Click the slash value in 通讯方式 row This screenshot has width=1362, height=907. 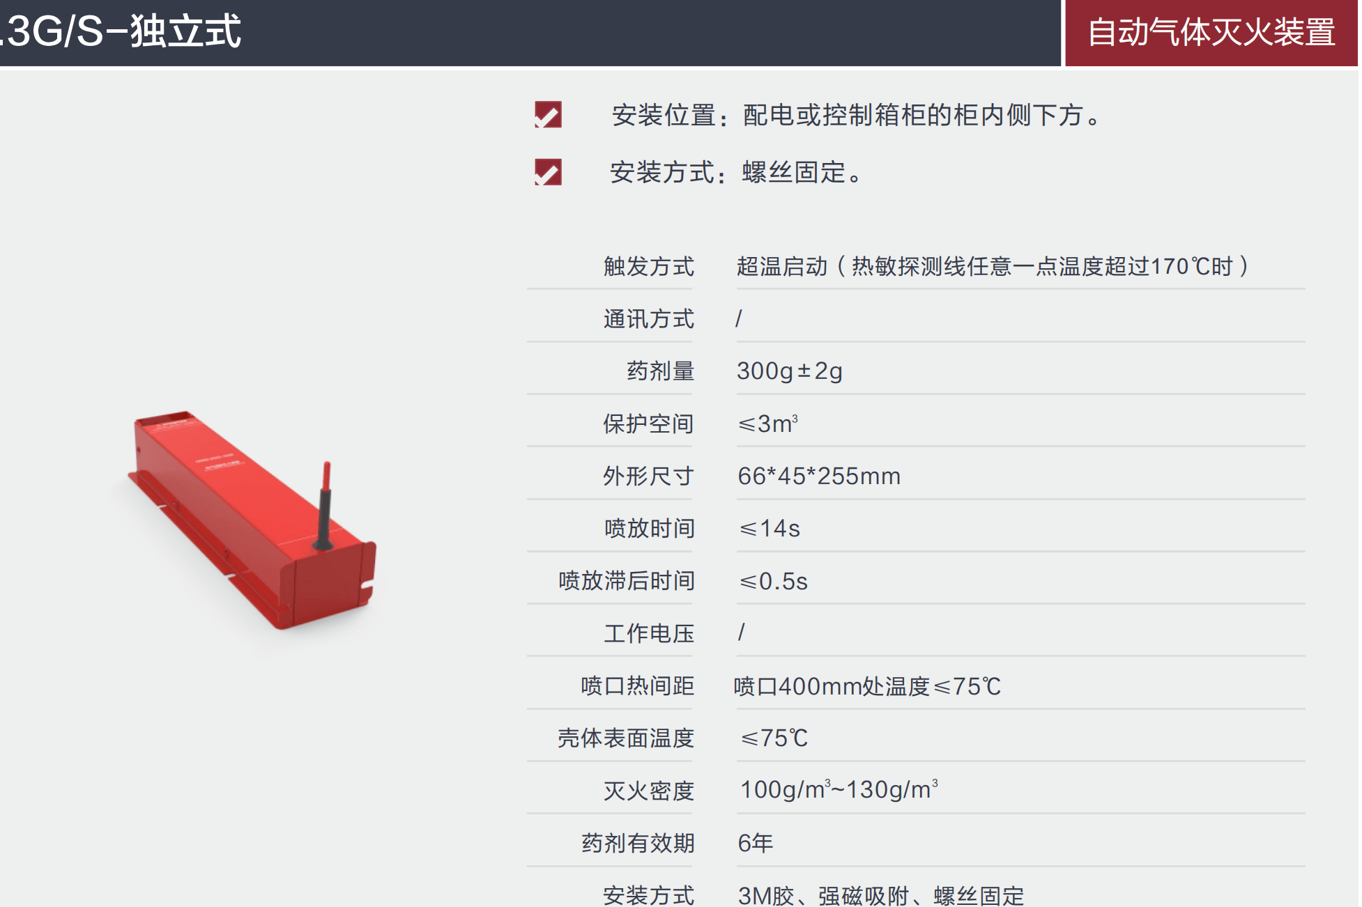pos(739,318)
